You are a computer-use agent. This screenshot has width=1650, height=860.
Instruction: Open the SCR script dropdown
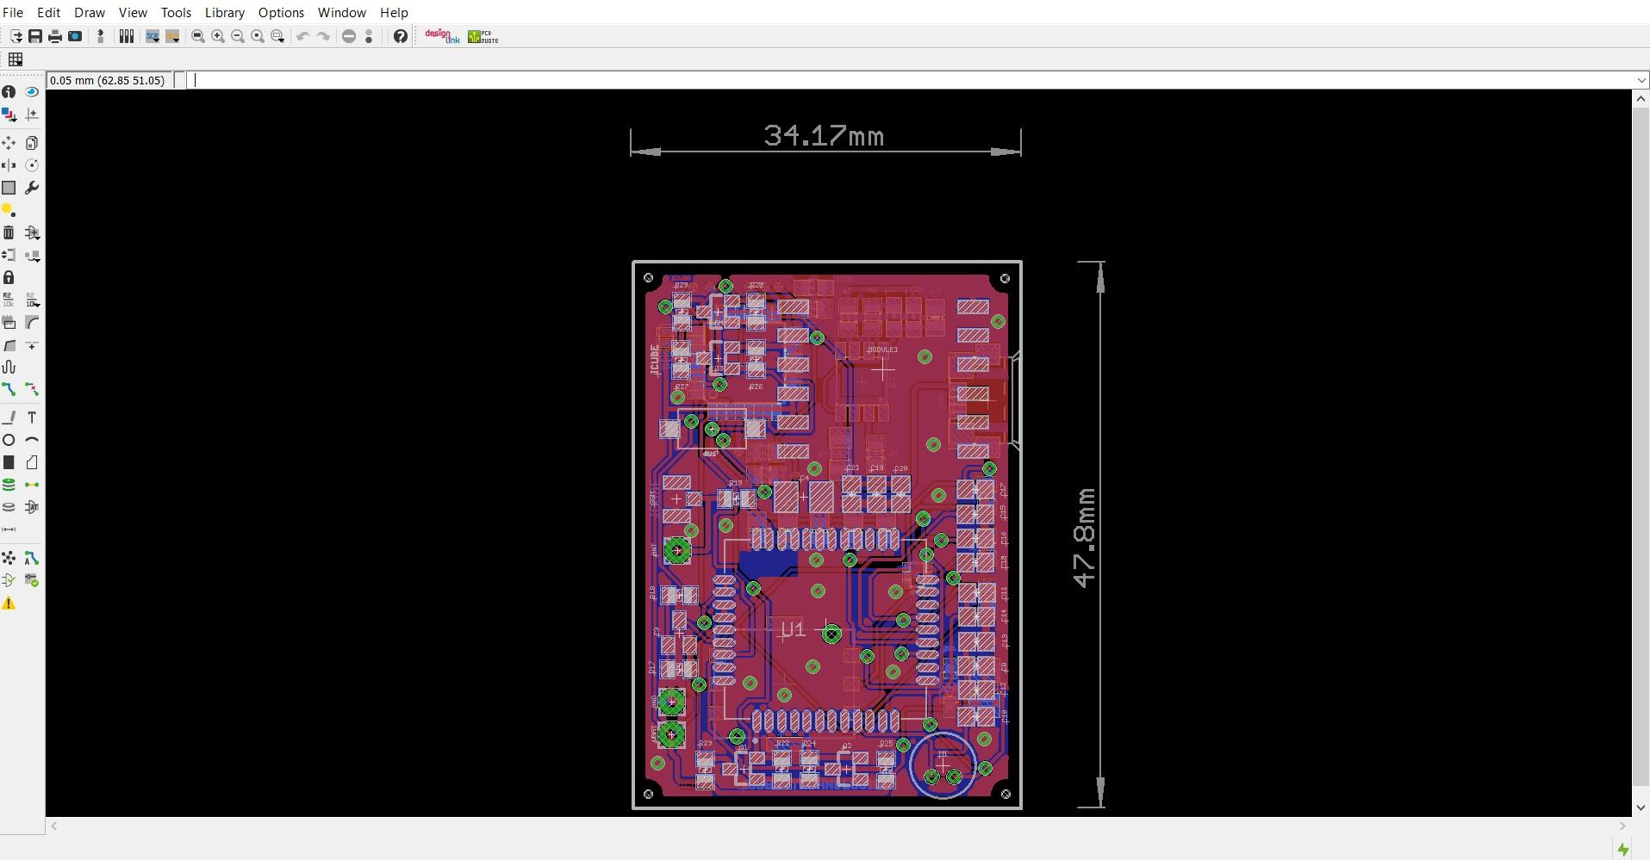pos(153,36)
